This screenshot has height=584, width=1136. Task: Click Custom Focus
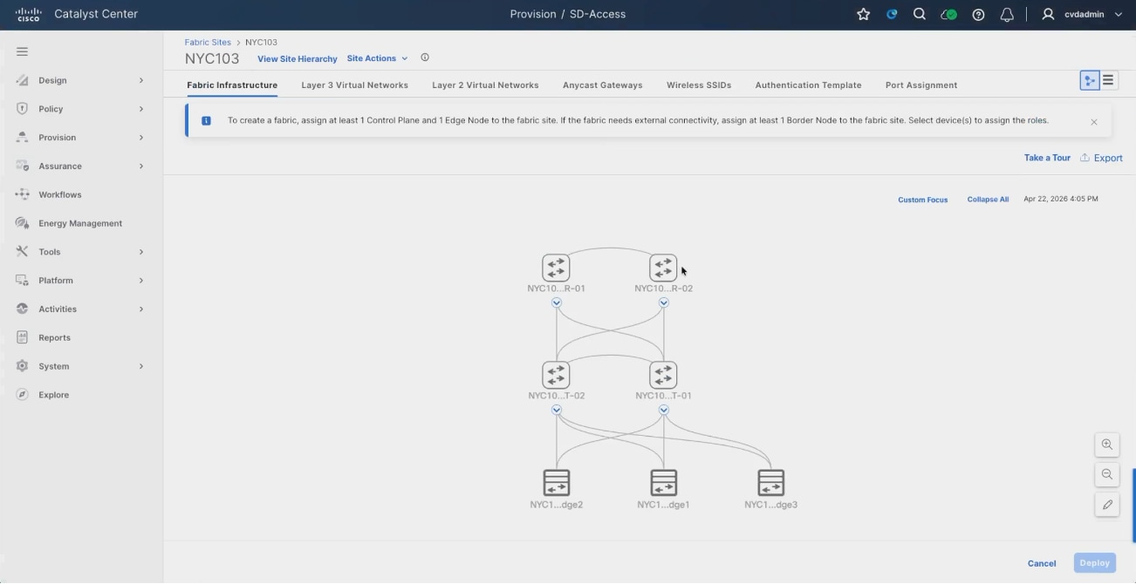click(922, 200)
